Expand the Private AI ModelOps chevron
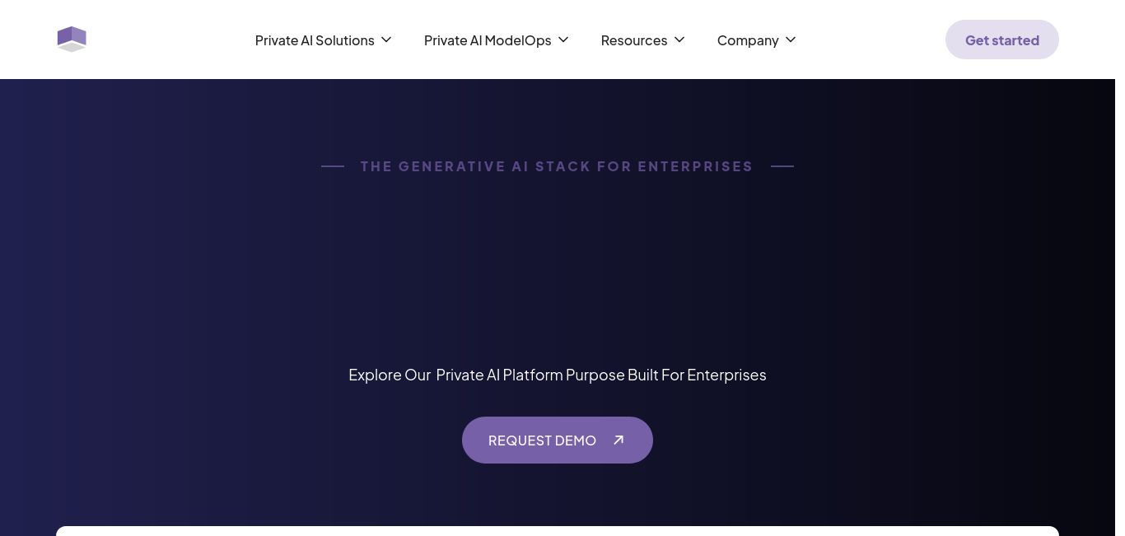 click(x=563, y=40)
